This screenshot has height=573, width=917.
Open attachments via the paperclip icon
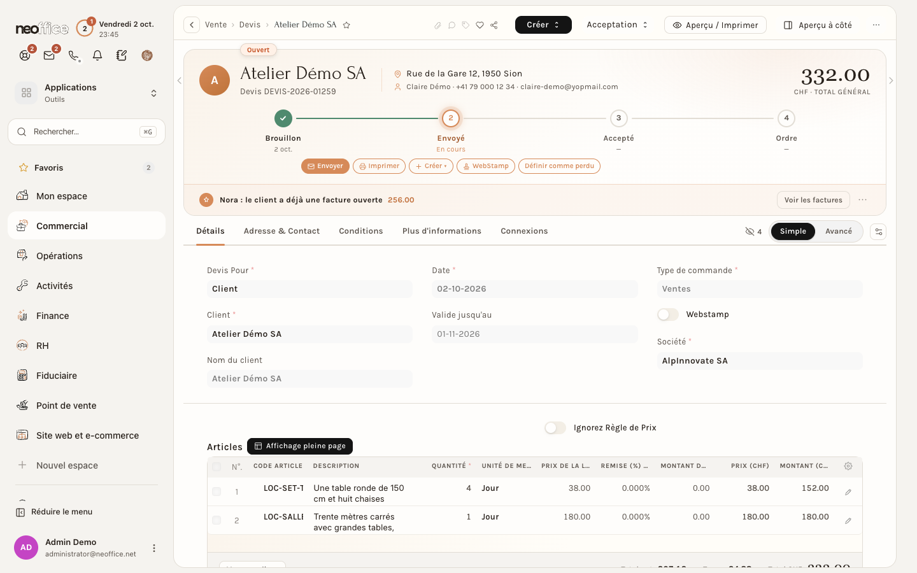click(437, 25)
